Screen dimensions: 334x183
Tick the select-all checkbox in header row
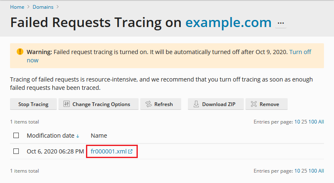(x=16, y=136)
